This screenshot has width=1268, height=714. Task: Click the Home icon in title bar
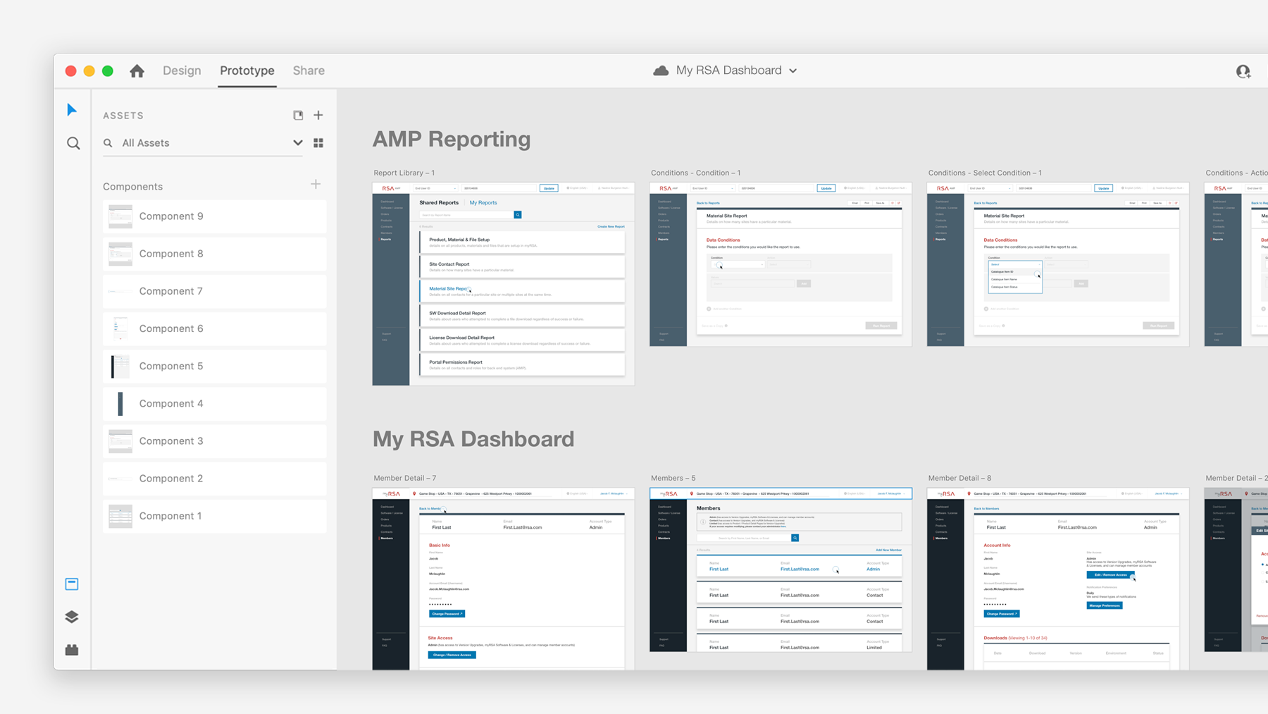pos(137,70)
